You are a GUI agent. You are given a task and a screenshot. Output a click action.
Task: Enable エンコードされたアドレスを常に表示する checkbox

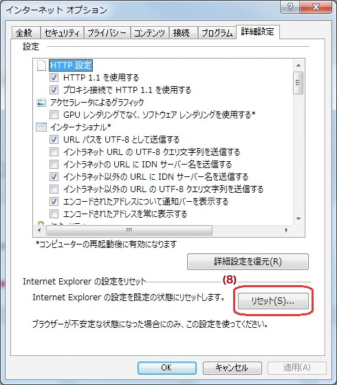pyautogui.click(x=54, y=214)
